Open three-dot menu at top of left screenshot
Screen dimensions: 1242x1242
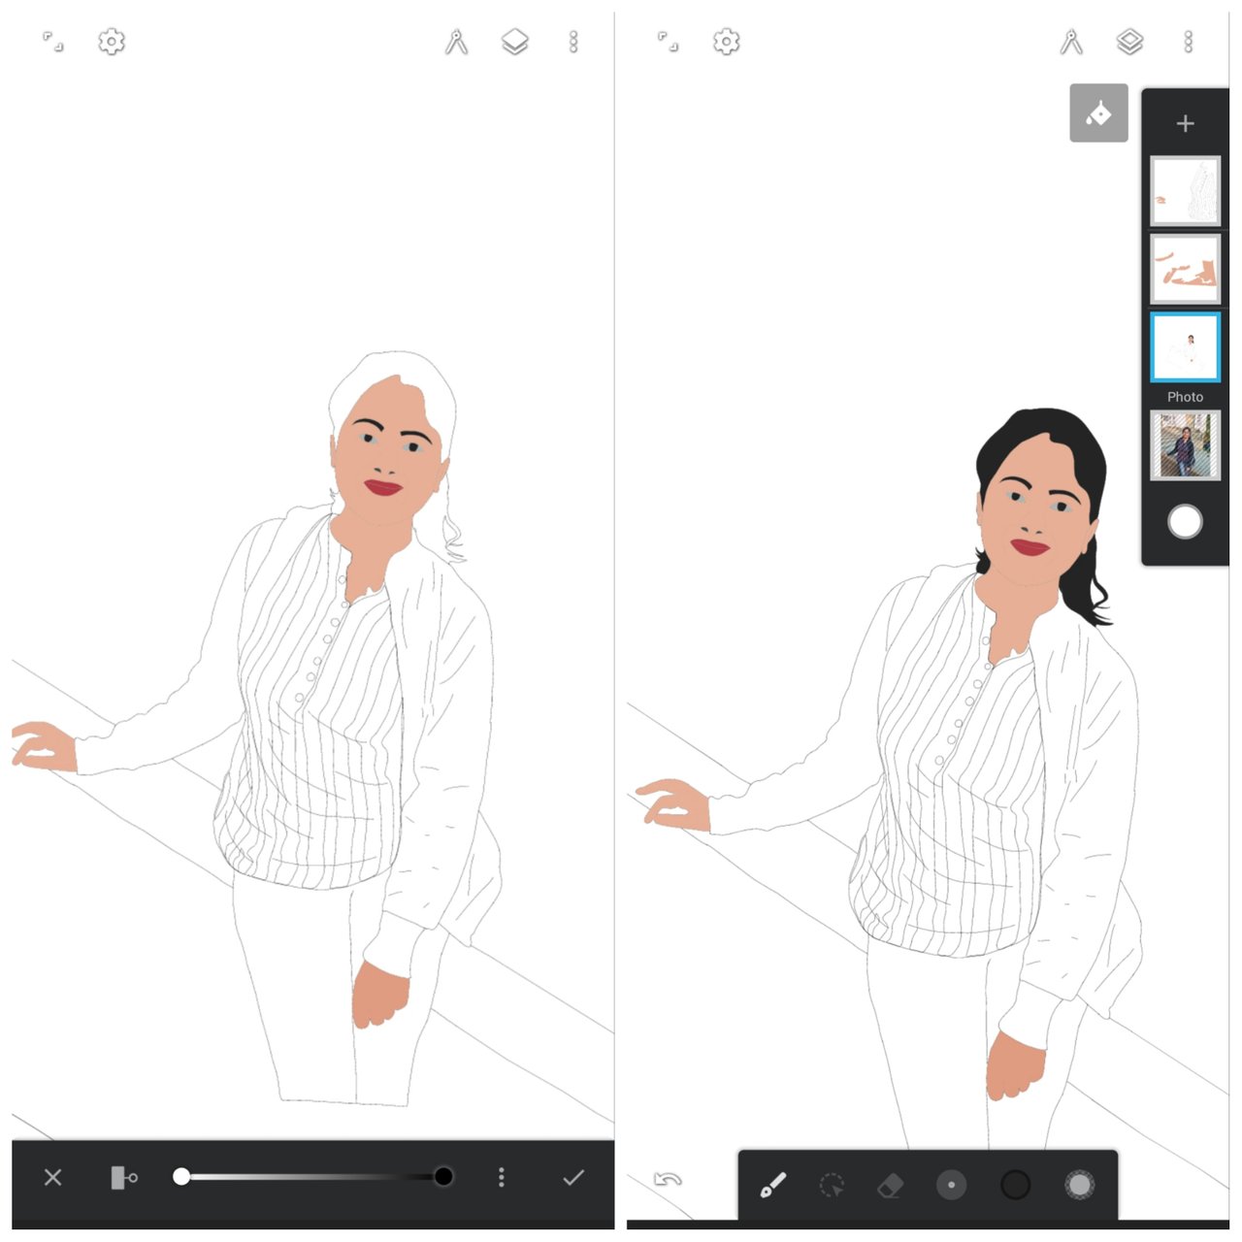click(x=573, y=42)
